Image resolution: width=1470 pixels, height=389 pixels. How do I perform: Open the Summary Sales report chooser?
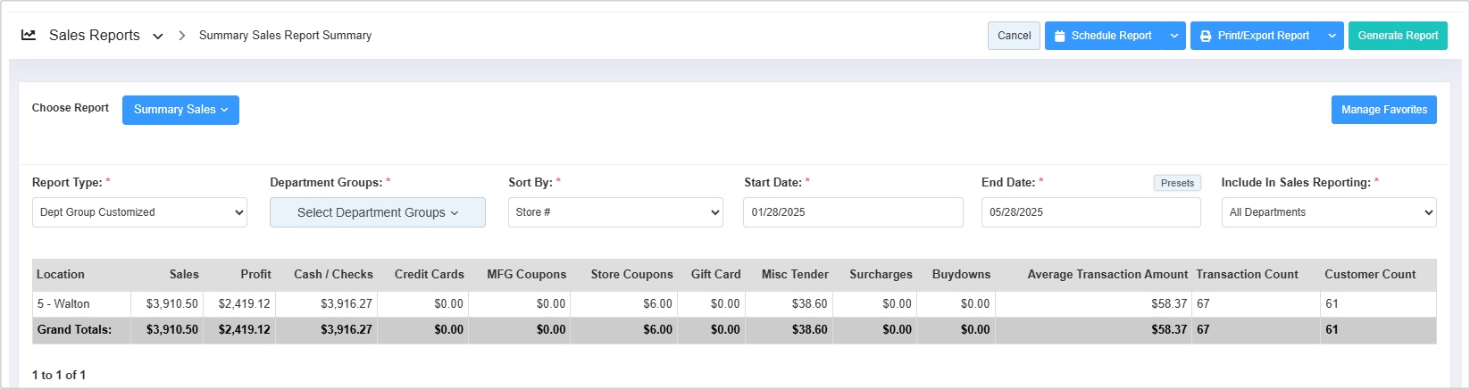tap(180, 110)
